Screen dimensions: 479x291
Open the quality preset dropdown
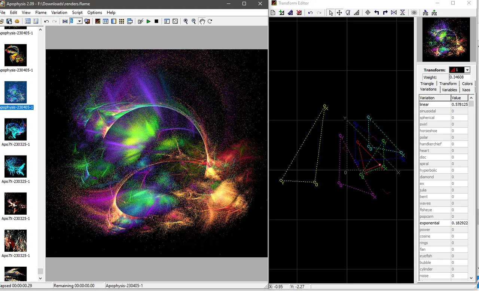tap(80, 21)
